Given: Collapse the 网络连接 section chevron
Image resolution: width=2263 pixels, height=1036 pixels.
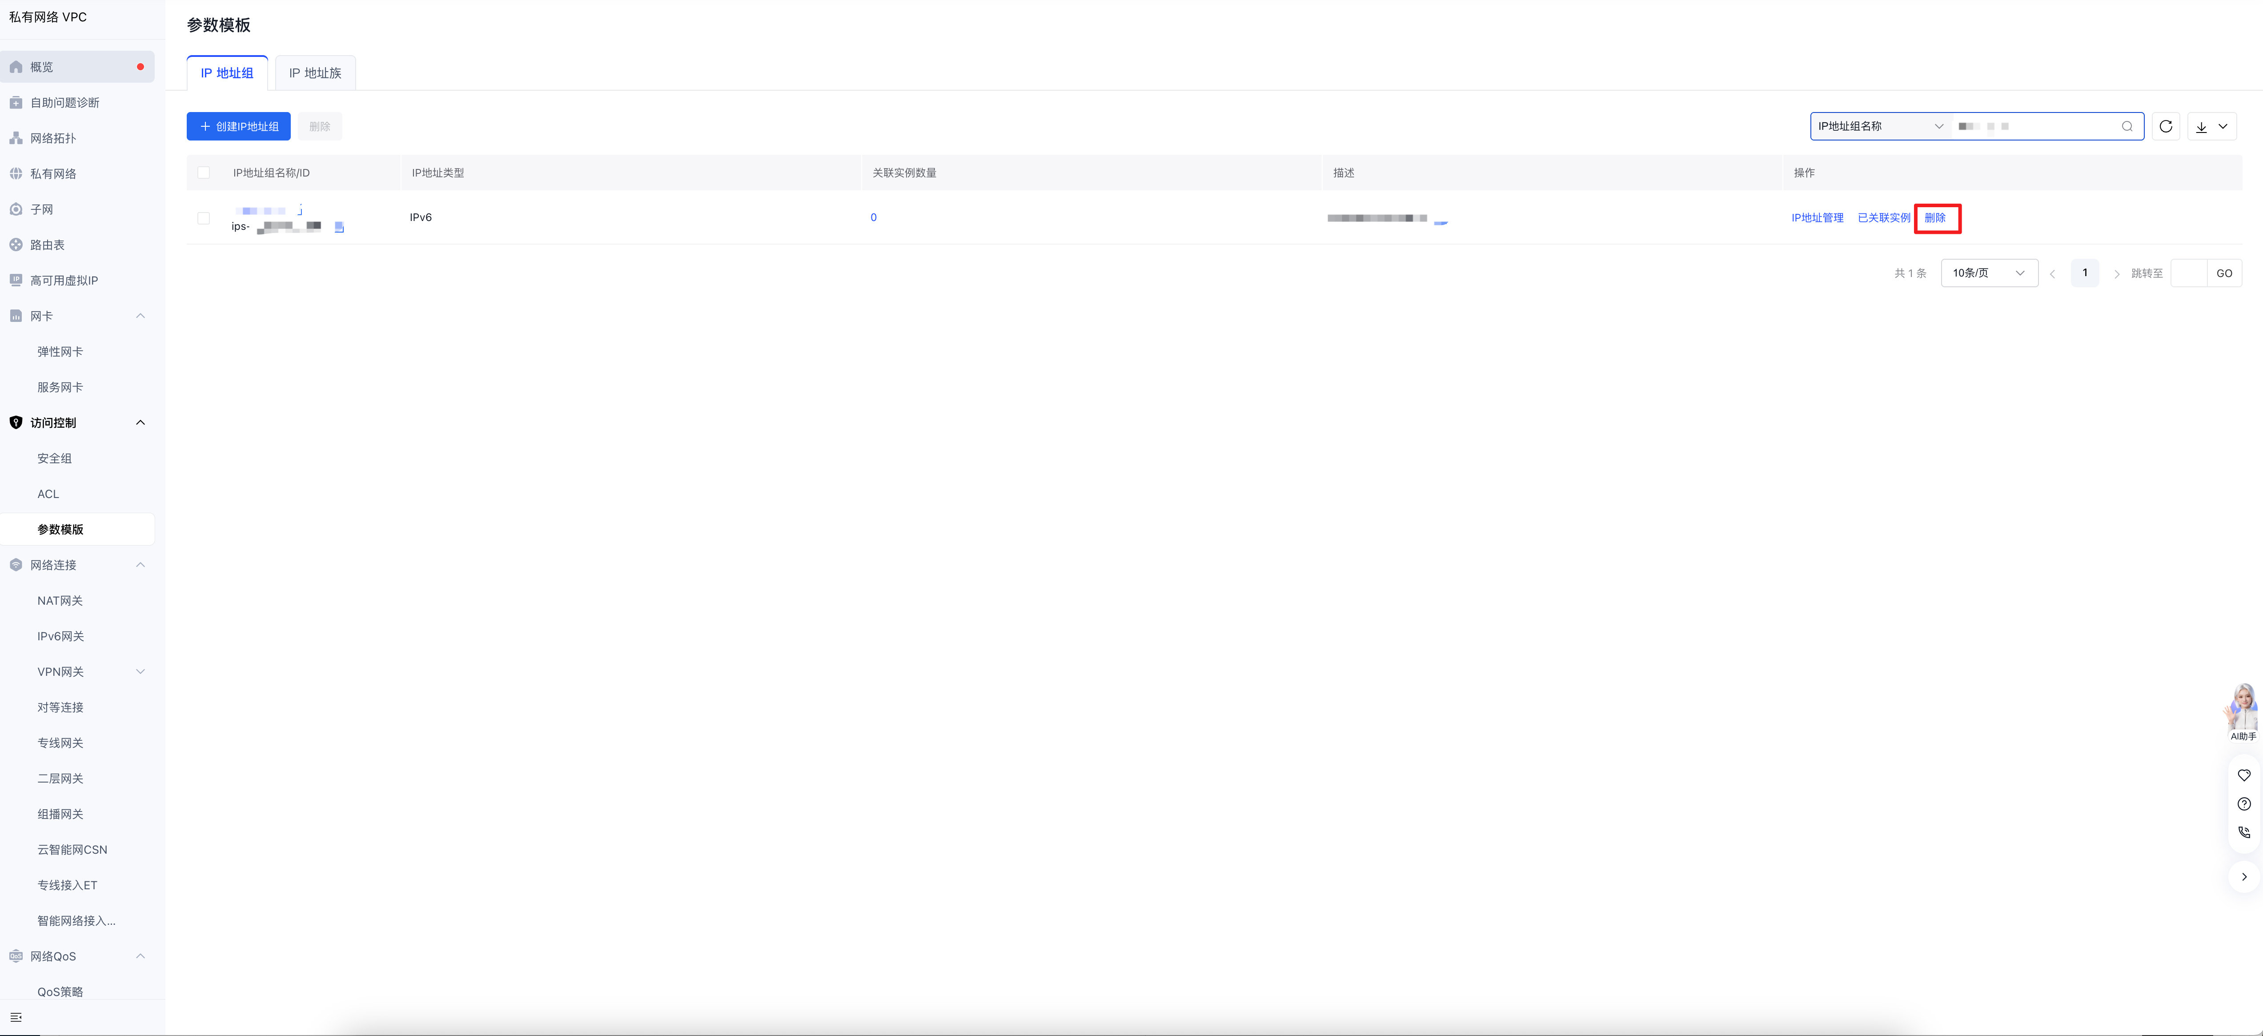Looking at the screenshot, I should tap(140, 565).
